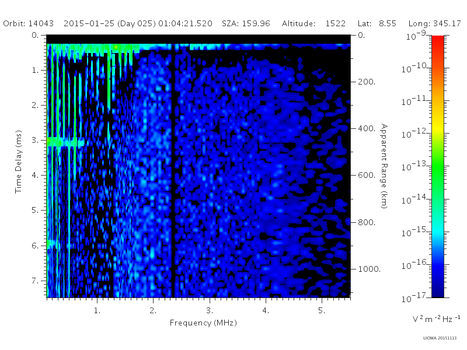Click the '800.' apparent range tick label
Image resolution: width=467 pixels, height=350 pixels.
(x=367, y=222)
